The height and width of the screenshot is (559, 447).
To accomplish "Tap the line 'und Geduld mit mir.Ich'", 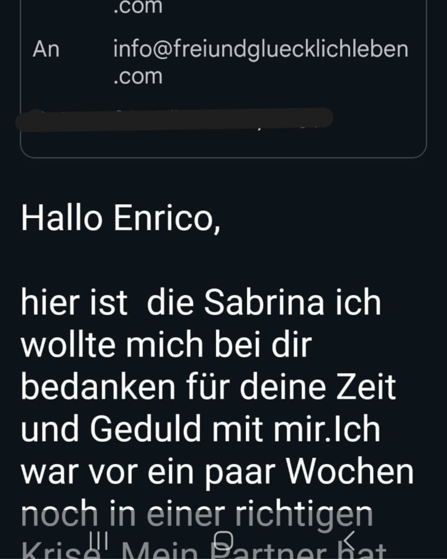I will pyautogui.click(x=201, y=429).
